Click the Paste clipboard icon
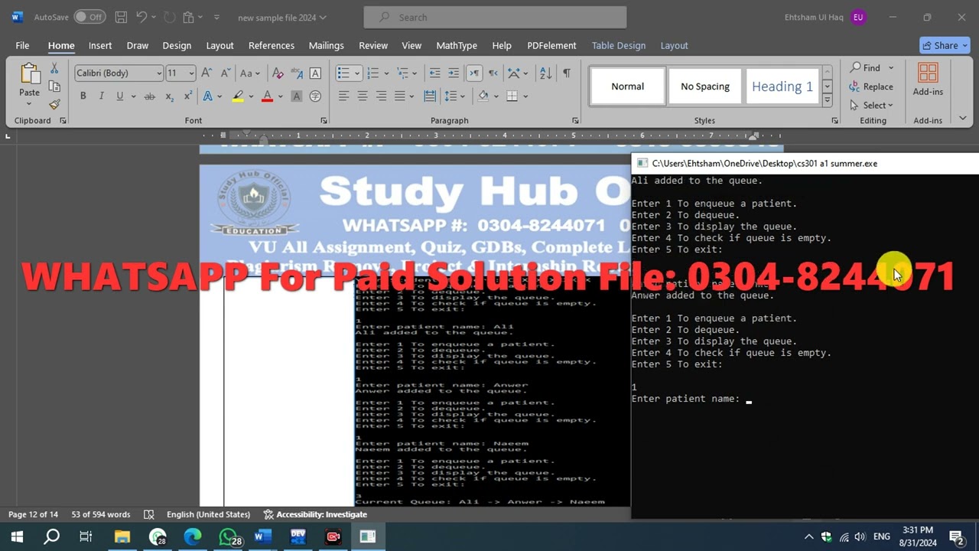Image resolution: width=979 pixels, height=551 pixels. click(29, 75)
